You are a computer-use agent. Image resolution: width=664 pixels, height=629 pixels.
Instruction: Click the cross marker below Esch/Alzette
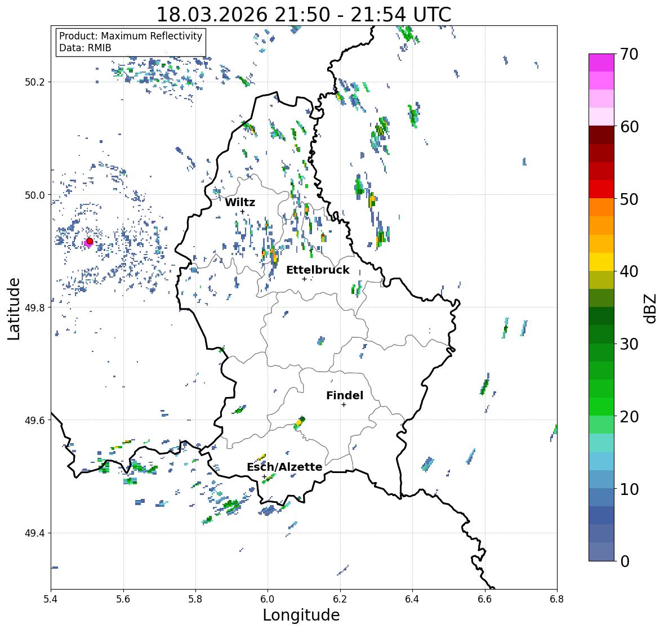[x=264, y=476]
